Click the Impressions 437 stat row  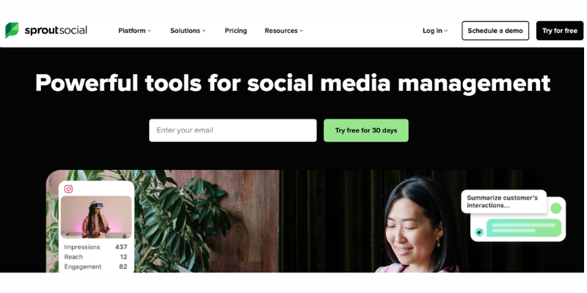pyautogui.click(x=96, y=247)
